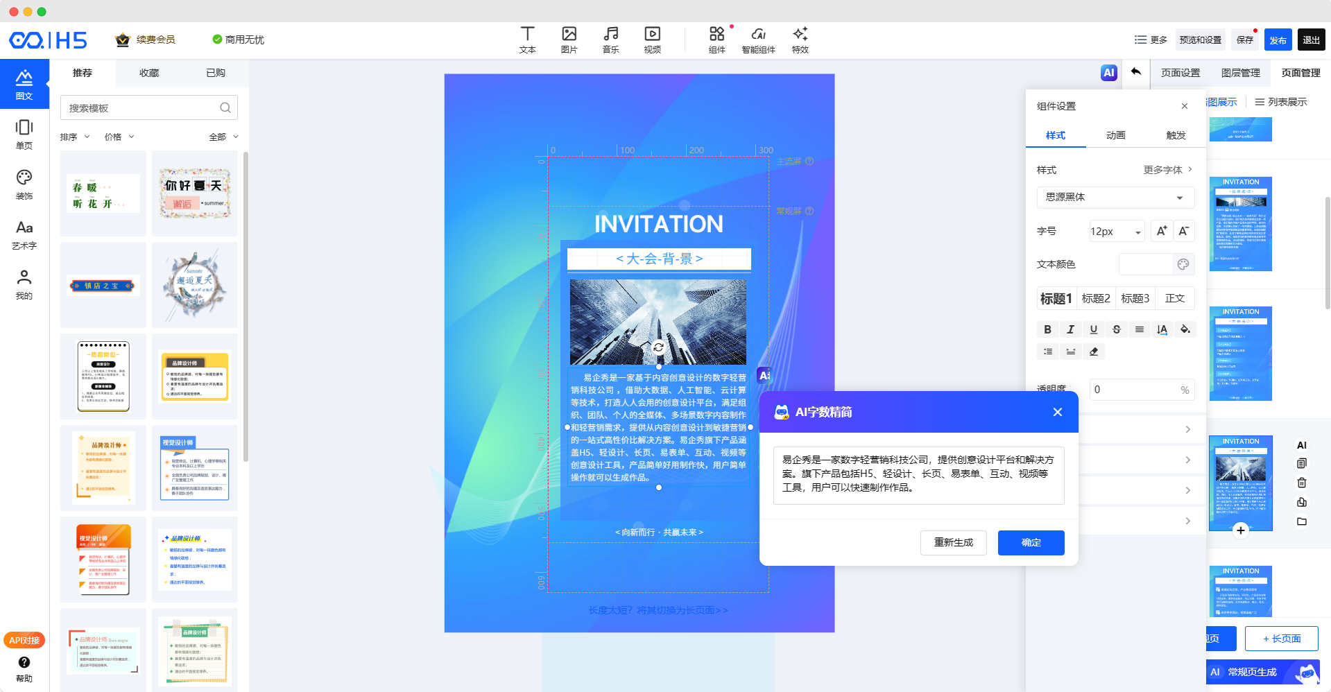Open the 我的 (mine) sidebar section
This screenshot has width=1331, height=692.
tap(24, 284)
